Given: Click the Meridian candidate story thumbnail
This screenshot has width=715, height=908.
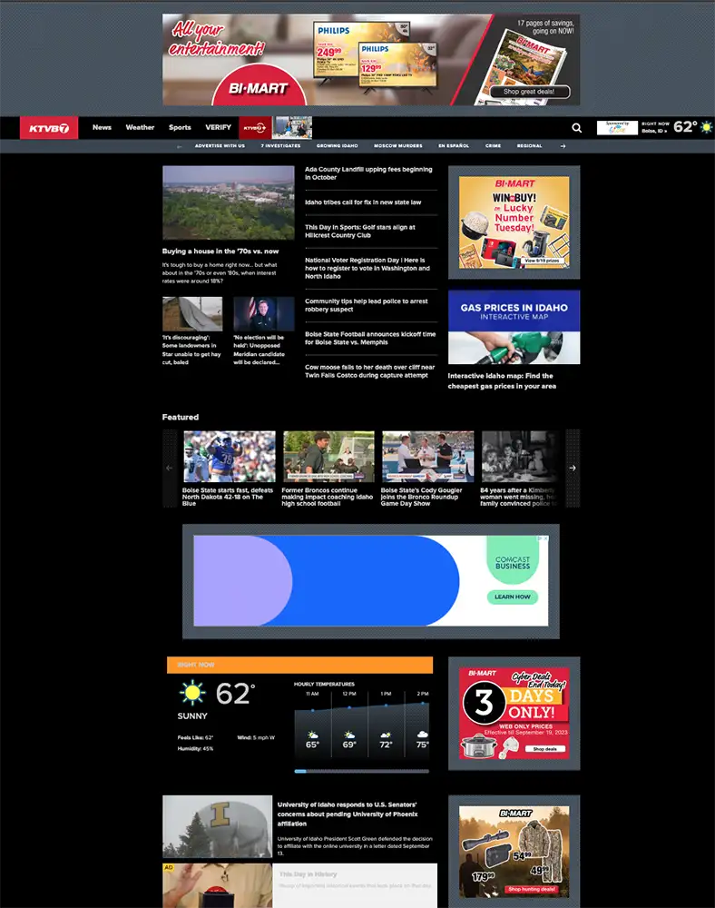Looking at the screenshot, I should pos(264,313).
